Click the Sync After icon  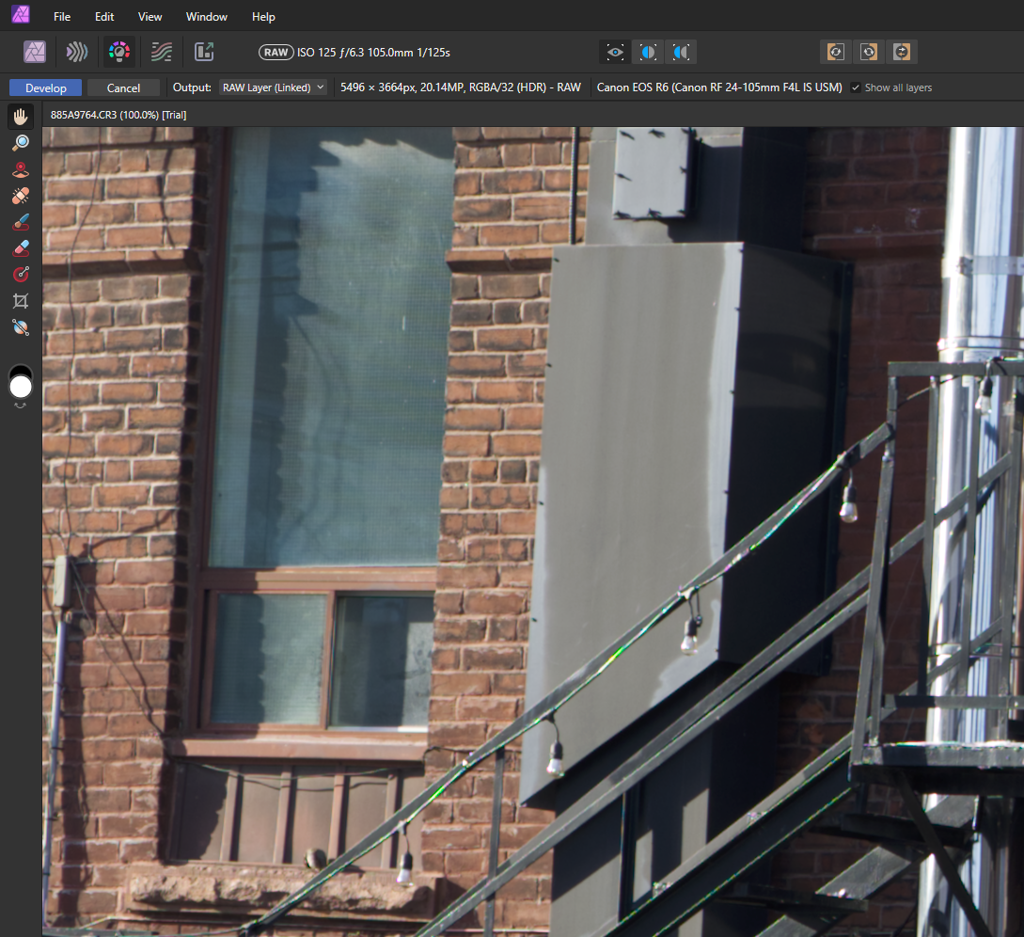point(869,53)
